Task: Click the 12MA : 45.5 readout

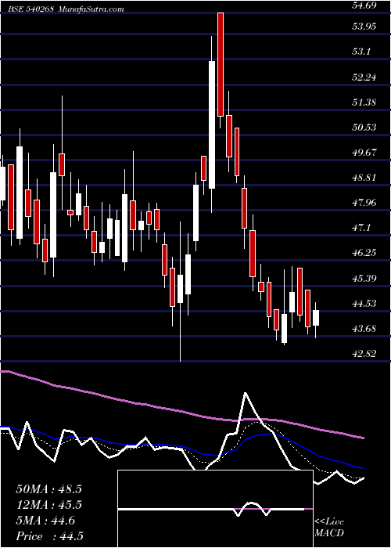Action: [48, 505]
